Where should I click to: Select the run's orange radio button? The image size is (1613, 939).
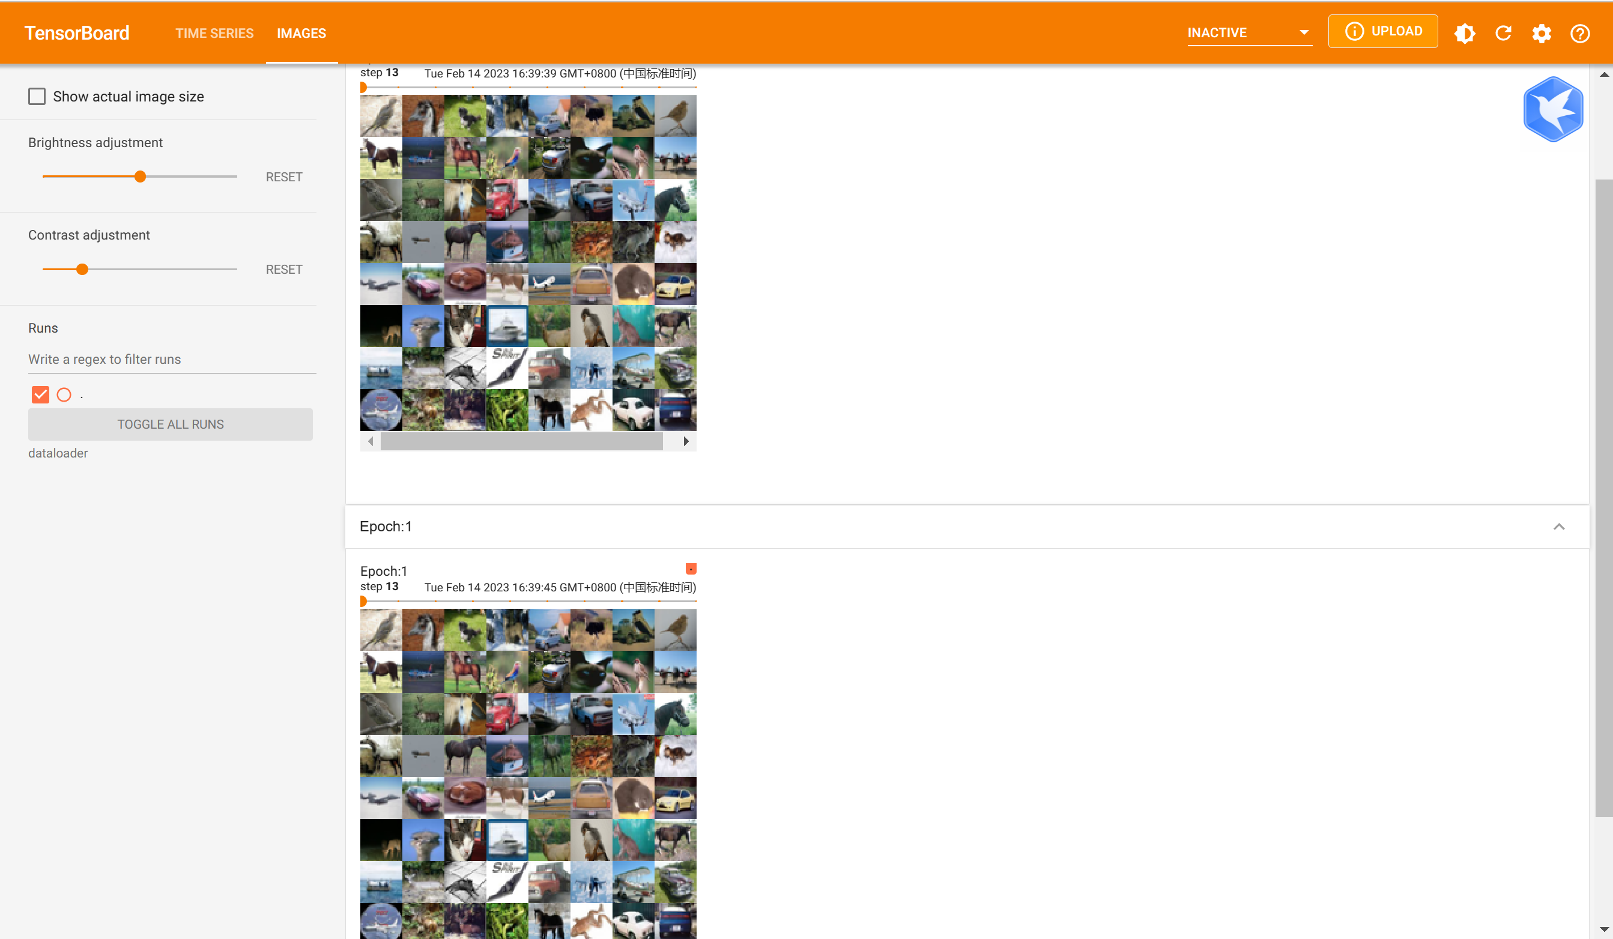tap(64, 394)
